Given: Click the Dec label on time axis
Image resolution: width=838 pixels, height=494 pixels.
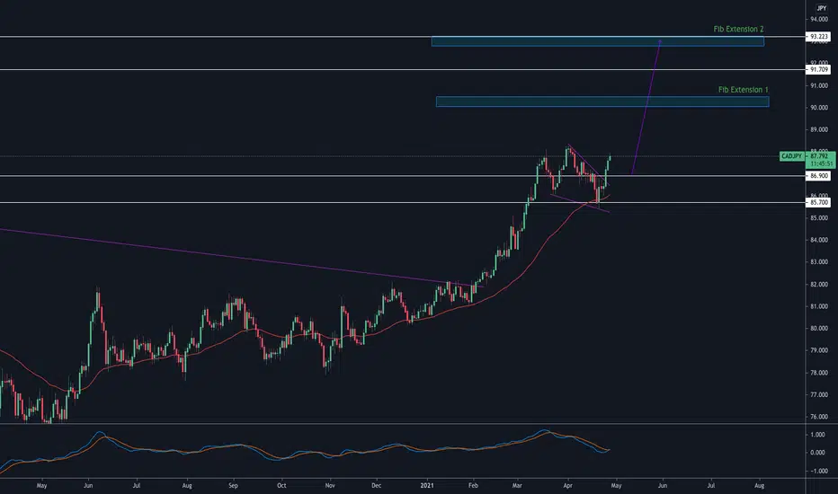Looking at the screenshot, I should pyautogui.click(x=376, y=485).
